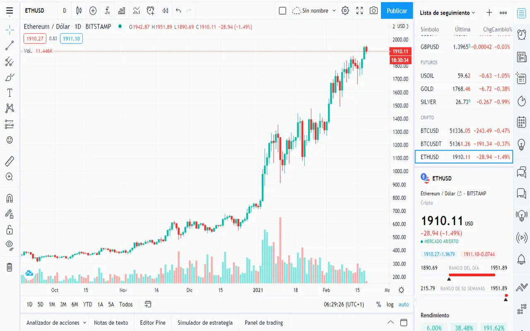Select the XABCD pattern tool
This screenshot has height=331, width=530.
click(10, 109)
